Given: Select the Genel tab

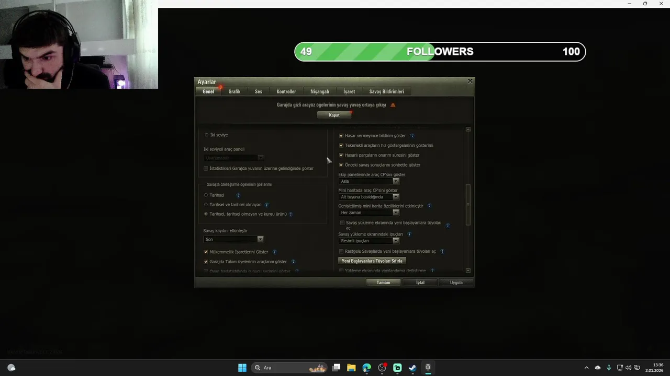Looking at the screenshot, I should [x=208, y=91].
